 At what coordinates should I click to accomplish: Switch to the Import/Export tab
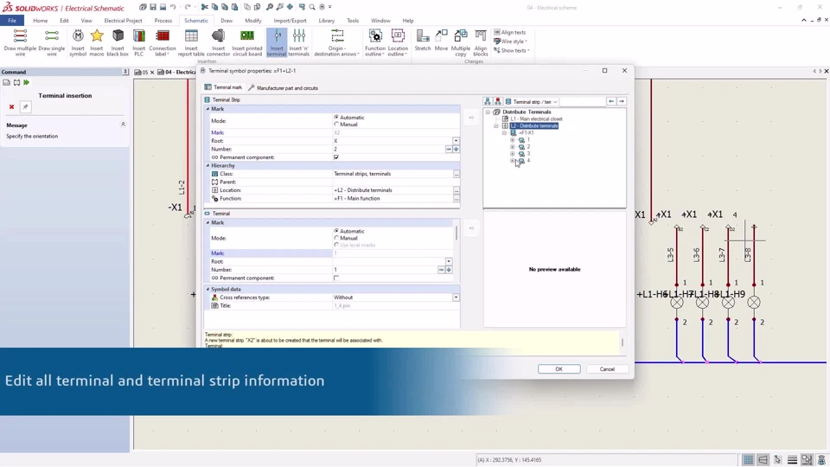tap(290, 21)
